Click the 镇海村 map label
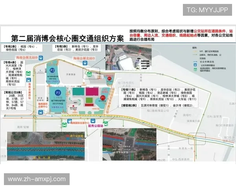Screen dimensions: 236x189 (187, 115)
